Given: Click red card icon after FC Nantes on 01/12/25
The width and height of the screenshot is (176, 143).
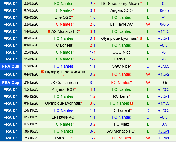Looking at the screenshot, I should (x=132, y=103).
